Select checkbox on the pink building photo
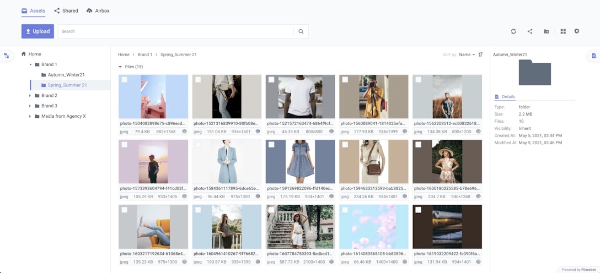 125,80
